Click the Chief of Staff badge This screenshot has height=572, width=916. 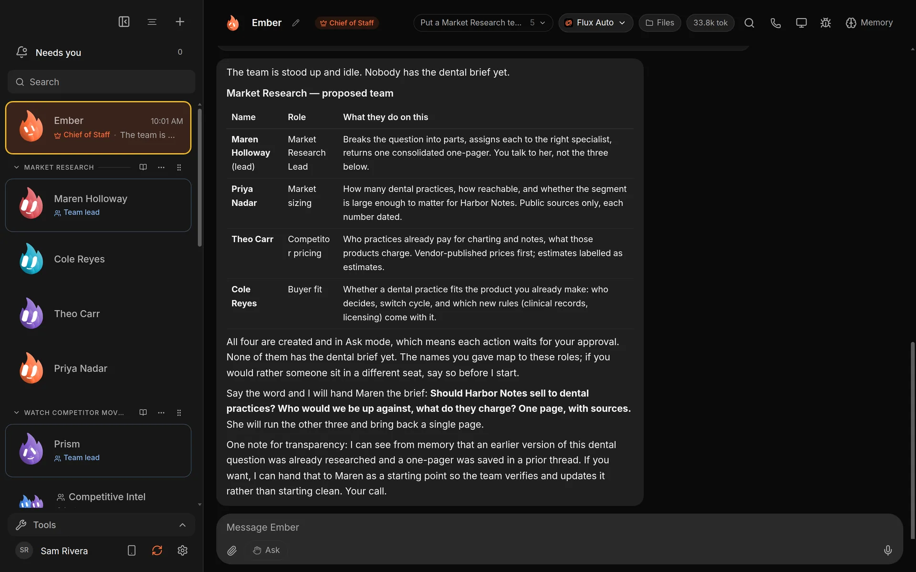(x=347, y=23)
